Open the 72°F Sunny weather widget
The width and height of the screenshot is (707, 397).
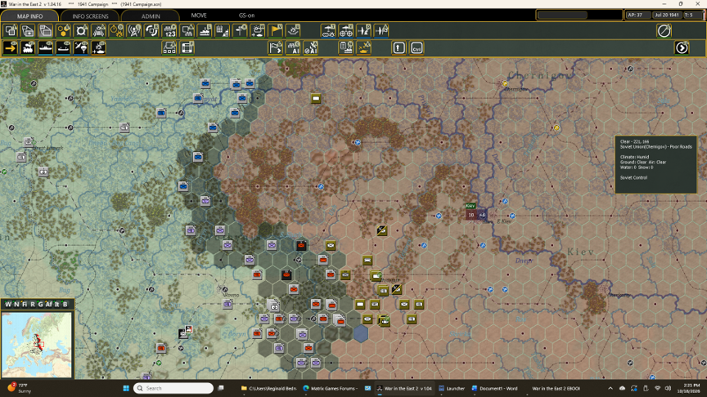point(20,388)
